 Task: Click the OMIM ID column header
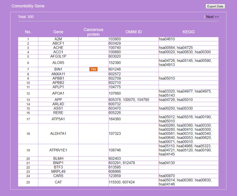tap(133, 32)
